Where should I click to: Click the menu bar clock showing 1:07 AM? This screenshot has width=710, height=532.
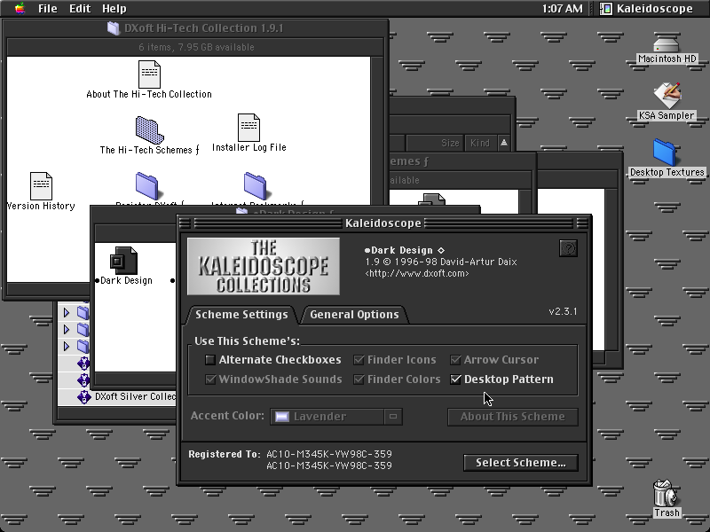click(562, 9)
